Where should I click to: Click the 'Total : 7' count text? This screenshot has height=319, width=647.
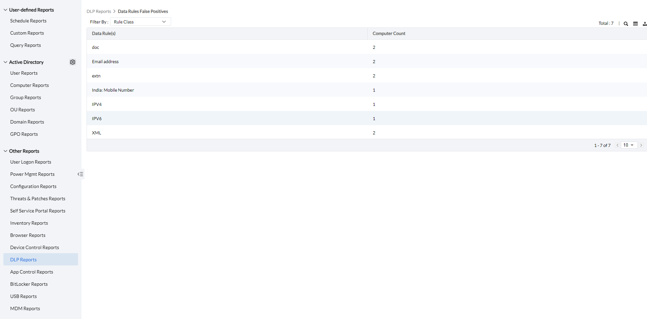point(606,23)
